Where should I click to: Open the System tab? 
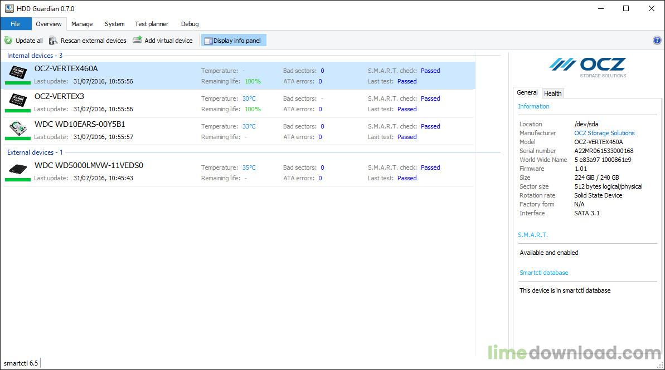pos(114,24)
